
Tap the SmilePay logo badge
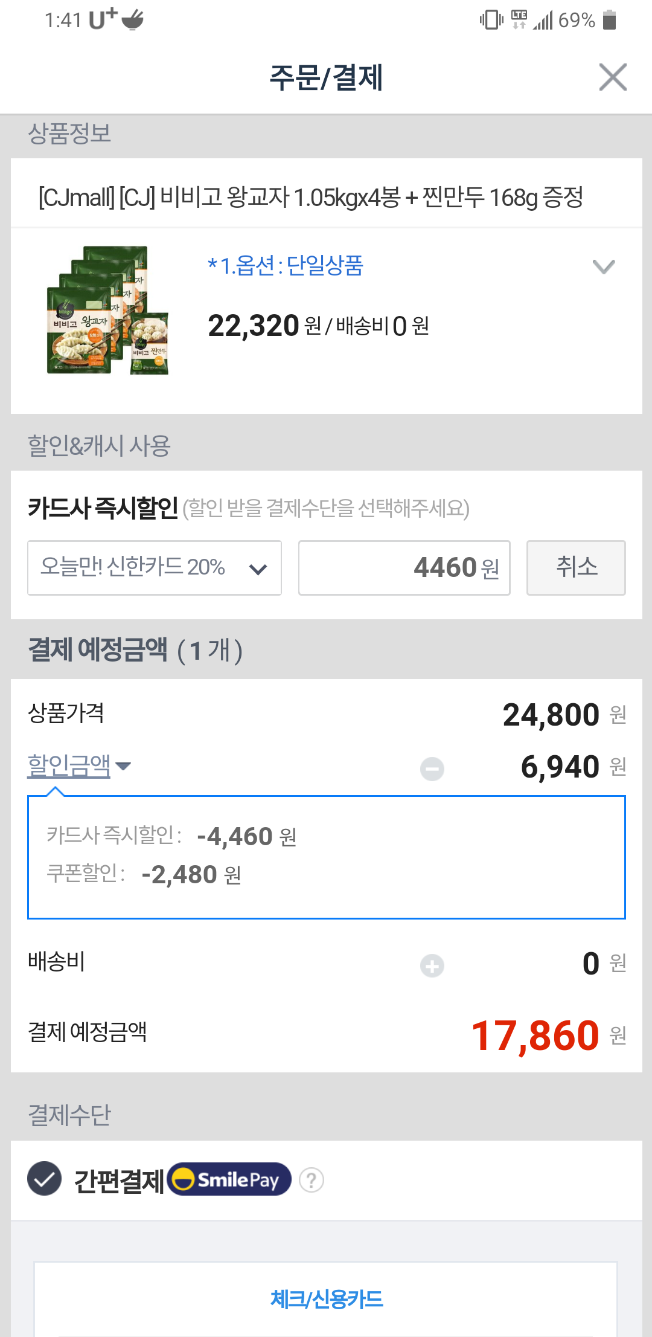pyautogui.click(x=230, y=1179)
